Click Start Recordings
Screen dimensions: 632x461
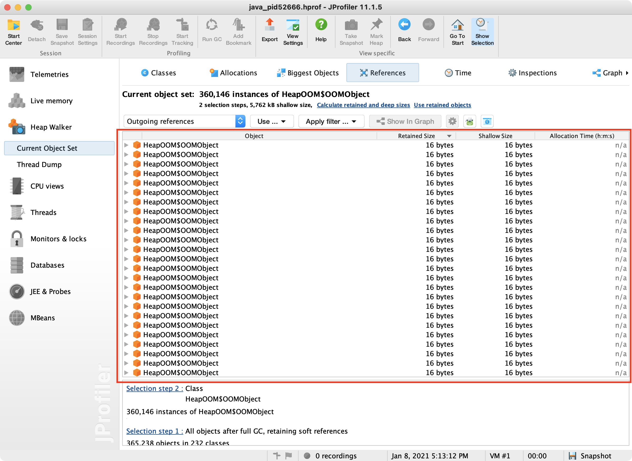(x=121, y=32)
